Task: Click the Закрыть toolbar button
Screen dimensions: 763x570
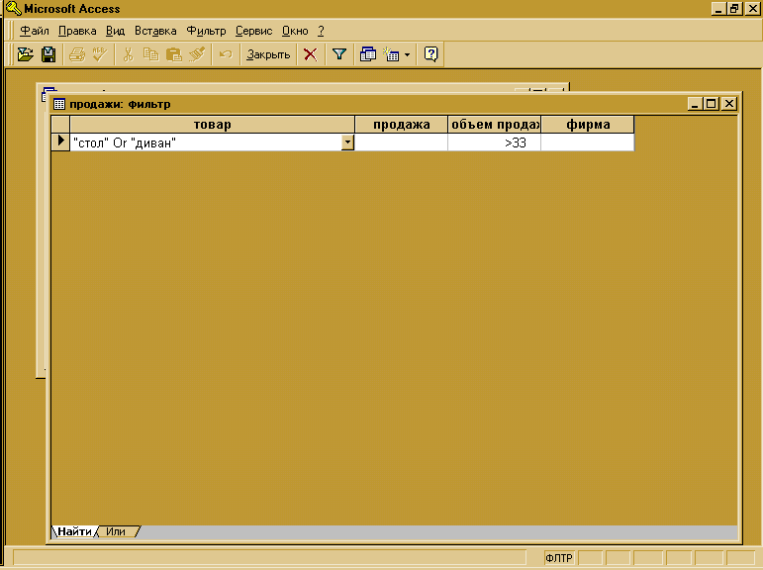Action: 268,54
